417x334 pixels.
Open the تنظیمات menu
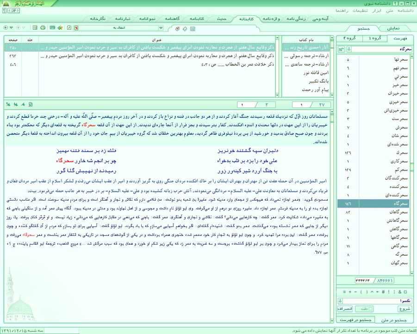361,11
